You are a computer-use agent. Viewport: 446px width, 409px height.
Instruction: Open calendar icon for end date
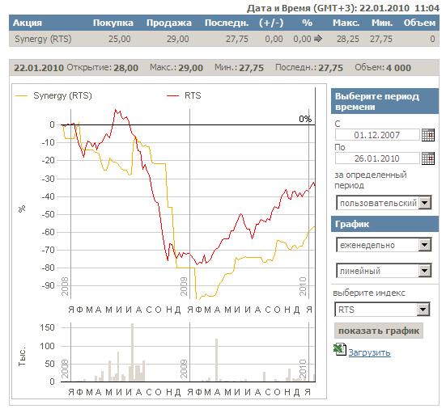428,158
